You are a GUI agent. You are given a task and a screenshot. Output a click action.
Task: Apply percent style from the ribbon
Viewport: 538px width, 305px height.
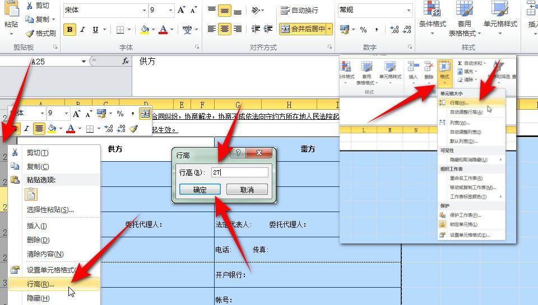pyautogui.click(x=363, y=30)
